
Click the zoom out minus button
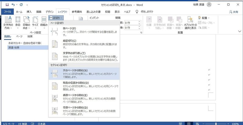point(204,124)
